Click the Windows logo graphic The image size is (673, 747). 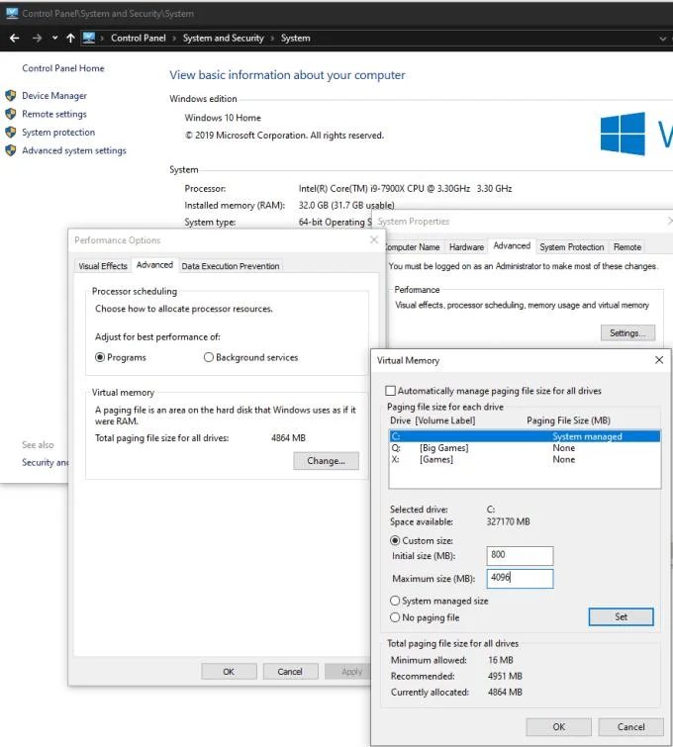623,134
